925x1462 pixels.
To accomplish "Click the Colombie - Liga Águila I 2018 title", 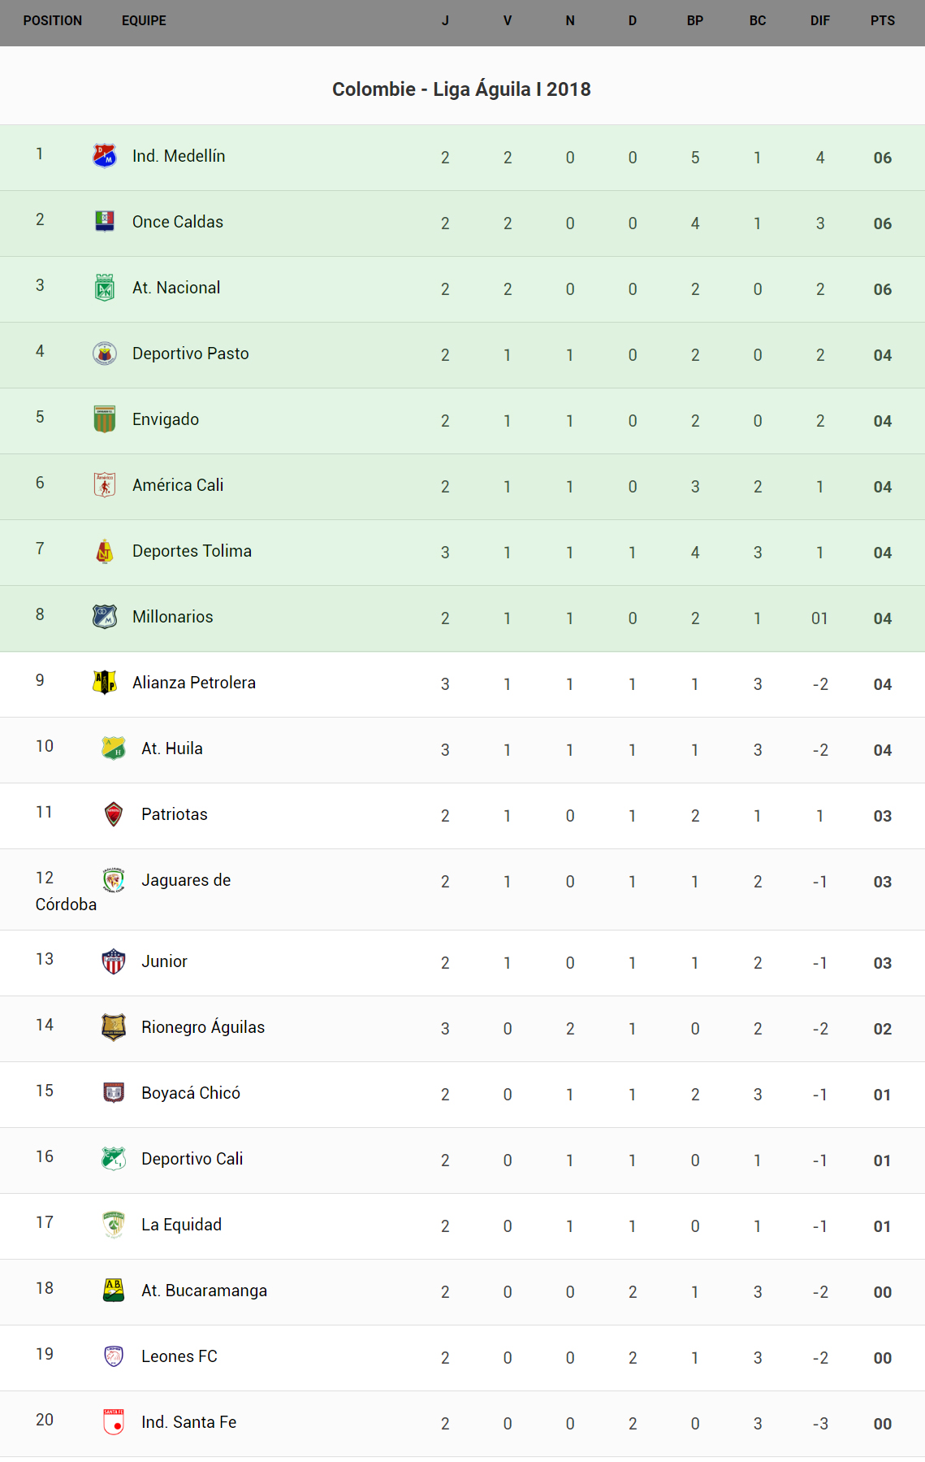I will click(461, 89).
